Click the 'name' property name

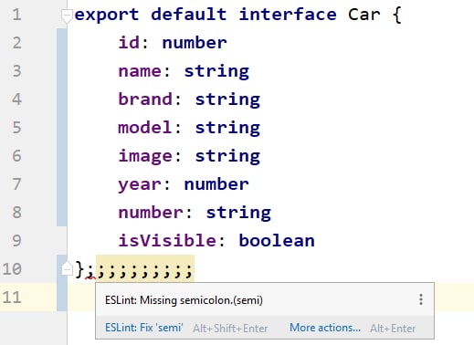[x=140, y=71]
